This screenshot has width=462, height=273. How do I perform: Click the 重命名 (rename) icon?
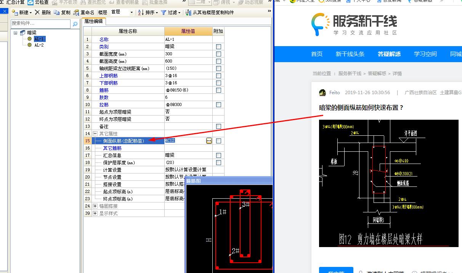(76, 13)
